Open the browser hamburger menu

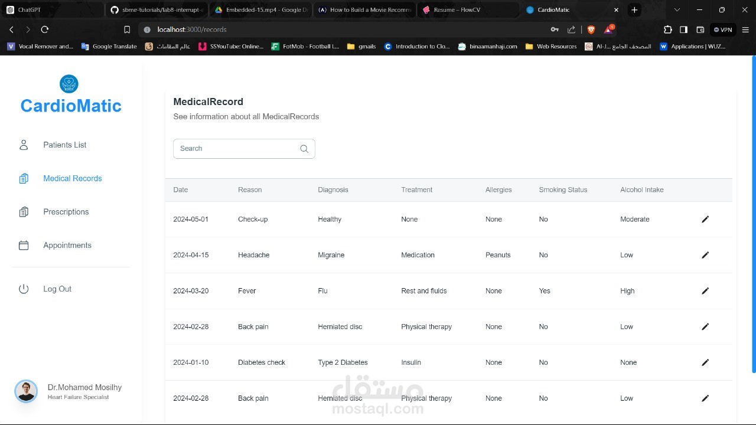pos(745,30)
